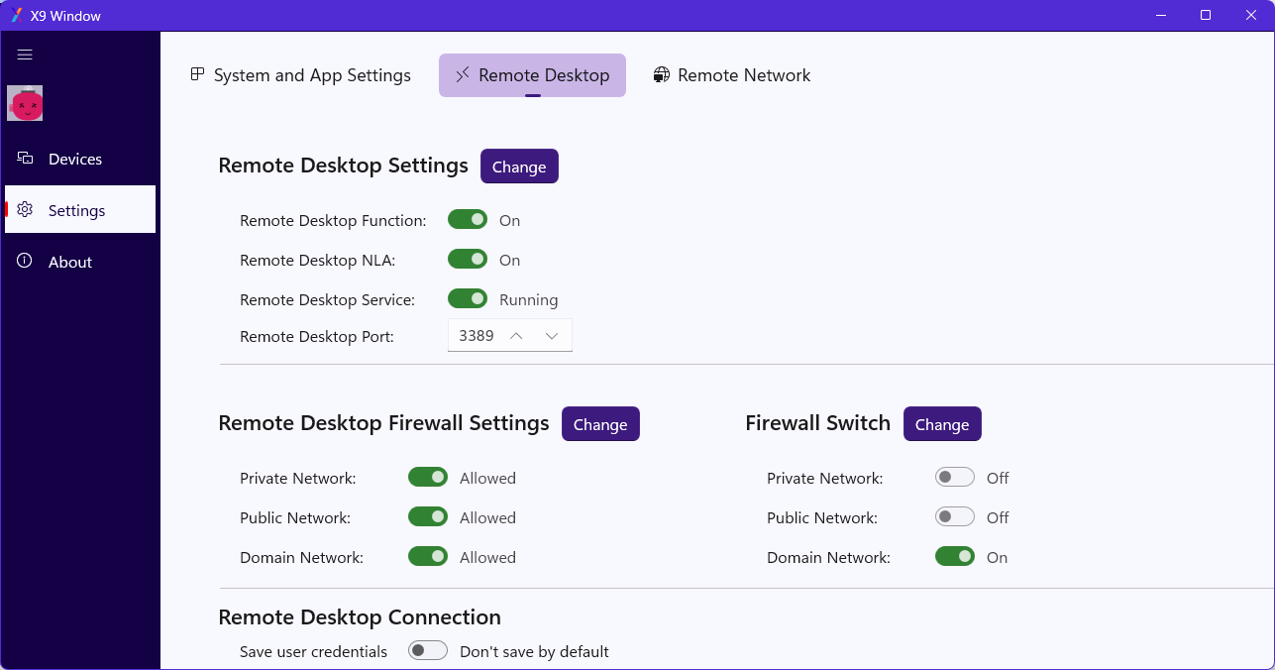Click the X9 Window app logo
The width and height of the screenshot is (1275, 670).
click(x=16, y=16)
